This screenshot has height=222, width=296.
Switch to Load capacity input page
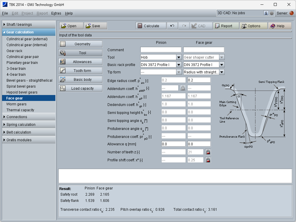point(81,89)
